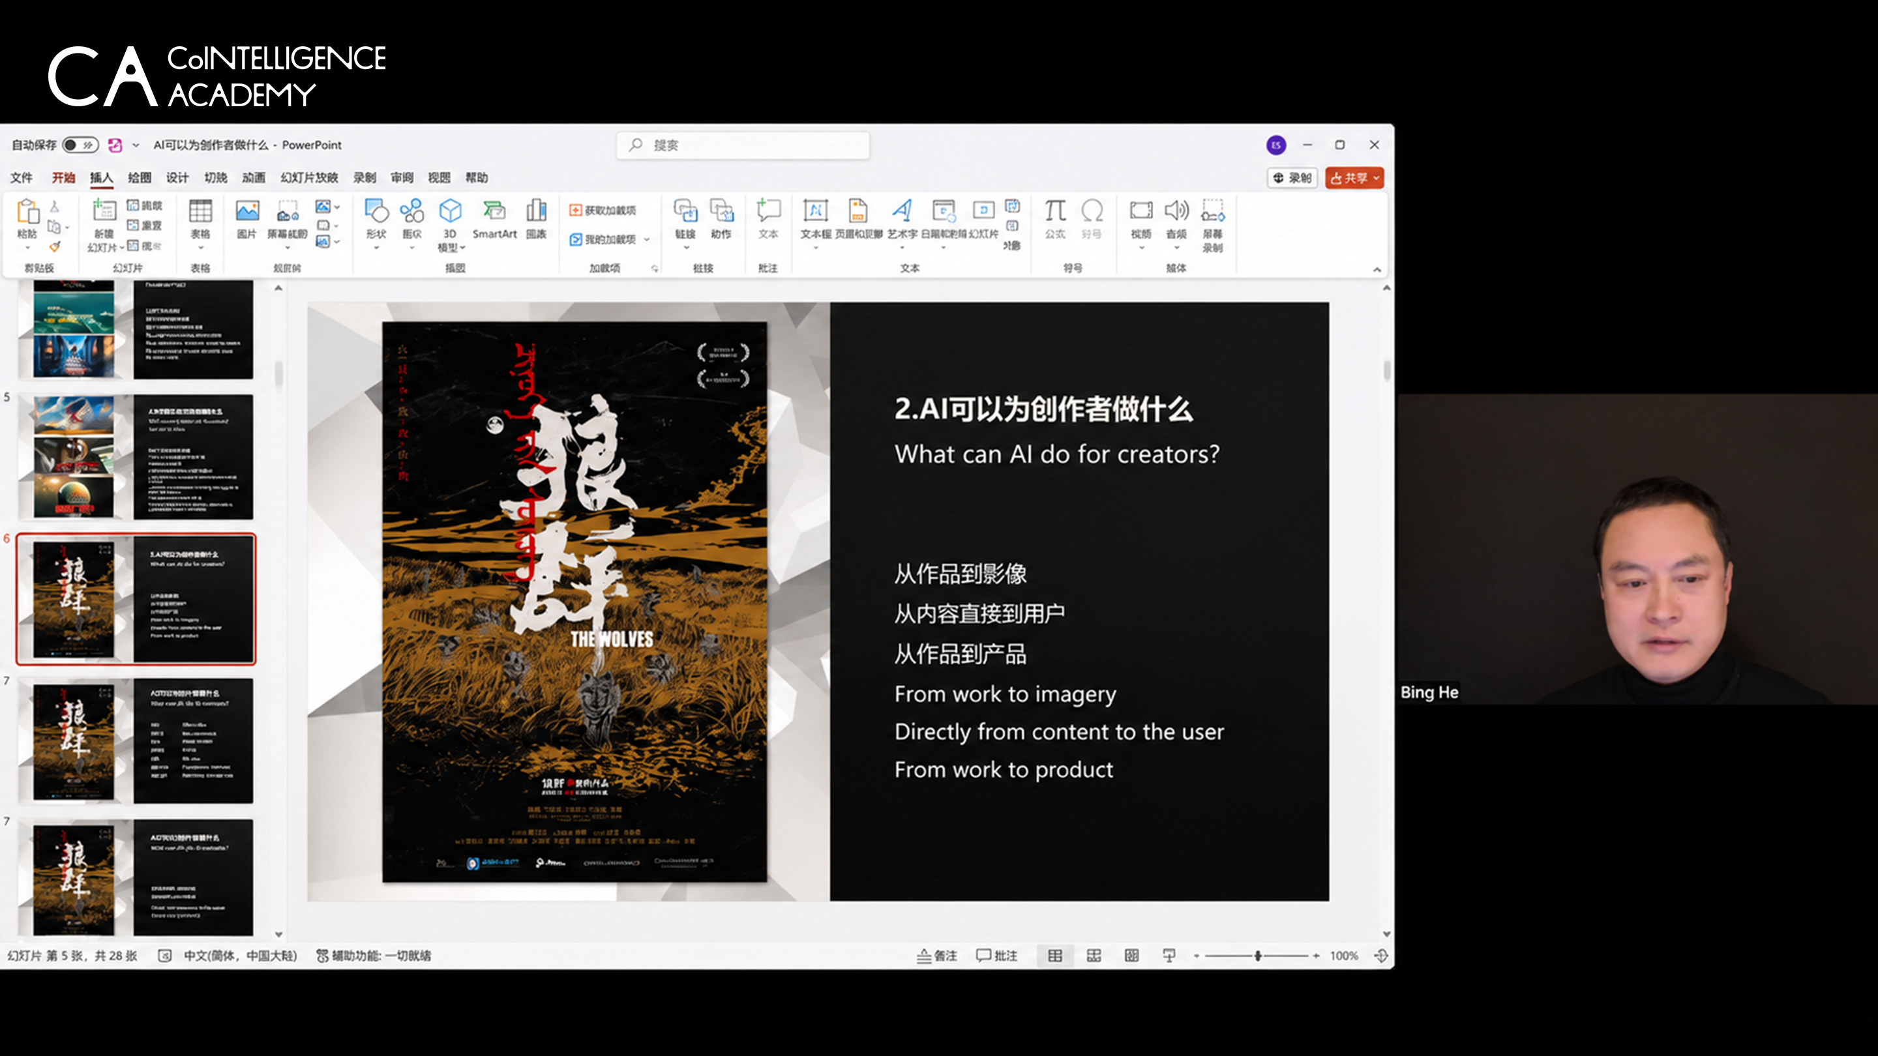
Task: Open the File (文件) tab
Action: [21, 178]
